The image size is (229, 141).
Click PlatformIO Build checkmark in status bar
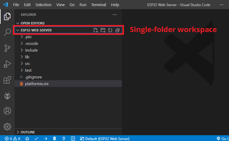click(x=36, y=139)
